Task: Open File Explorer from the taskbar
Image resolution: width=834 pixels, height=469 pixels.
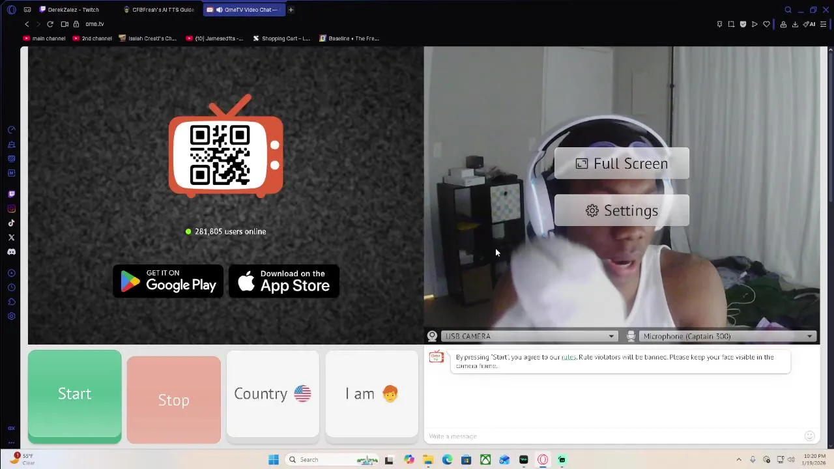Action: pos(428,460)
